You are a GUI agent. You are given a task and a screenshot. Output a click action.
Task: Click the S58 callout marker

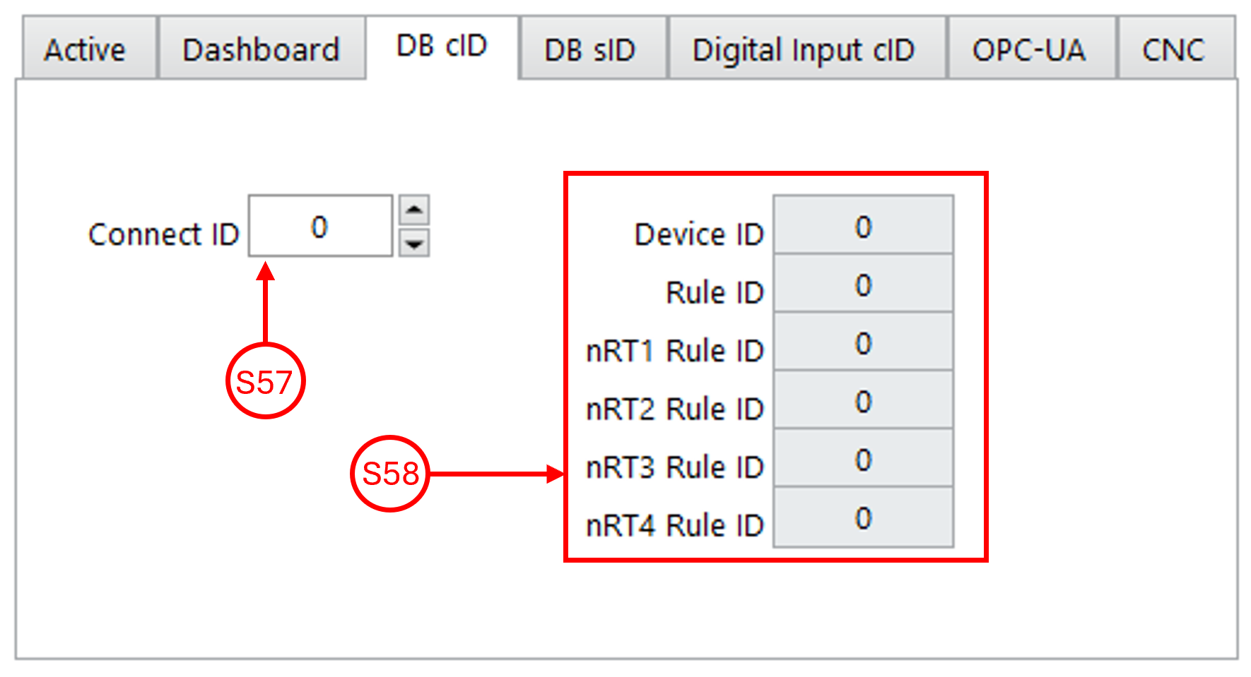click(x=390, y=474)
